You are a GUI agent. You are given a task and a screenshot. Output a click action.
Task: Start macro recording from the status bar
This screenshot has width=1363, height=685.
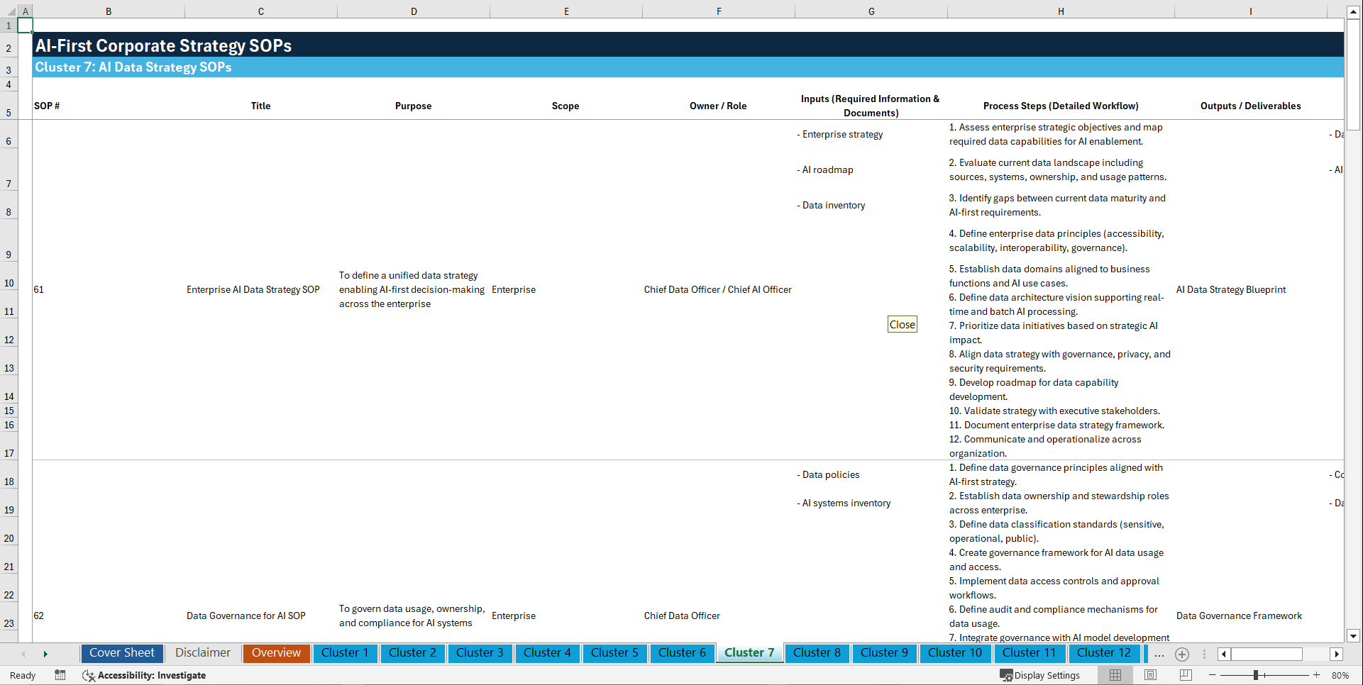(60, 675)
